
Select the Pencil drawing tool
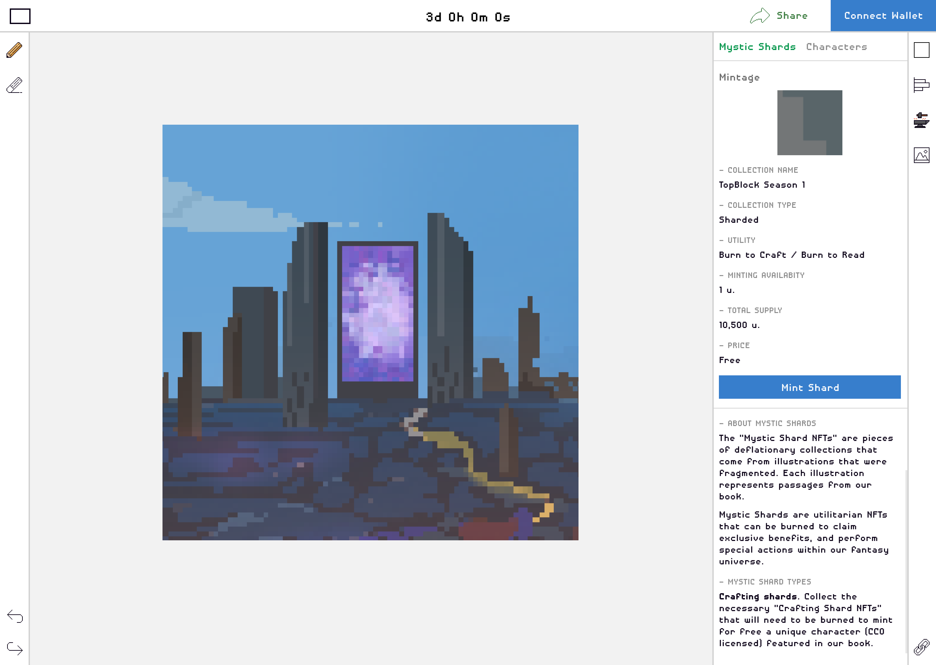pyautogui.click(x=14, y=50)
